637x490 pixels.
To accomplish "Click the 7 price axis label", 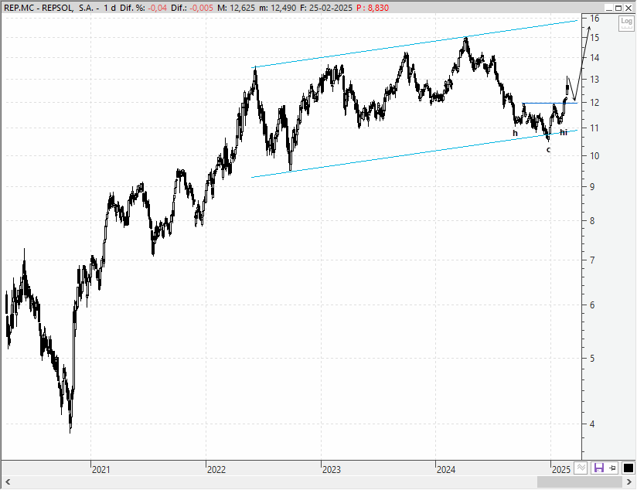I will (x=592, y=260).
